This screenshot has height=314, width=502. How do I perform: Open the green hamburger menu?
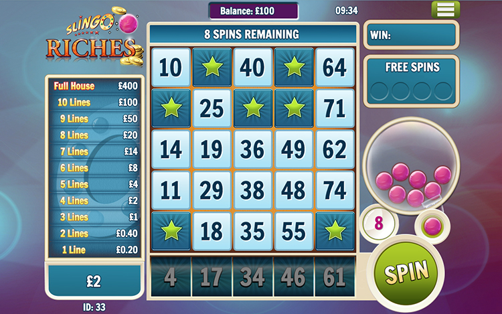tap(446, 9)
